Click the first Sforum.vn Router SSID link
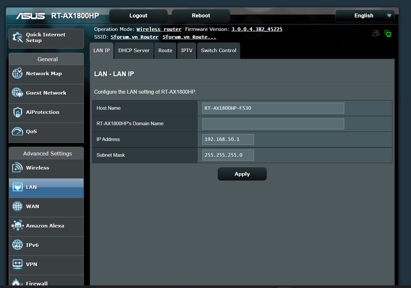Screen dimensions: 411x288 pos(135,37)
